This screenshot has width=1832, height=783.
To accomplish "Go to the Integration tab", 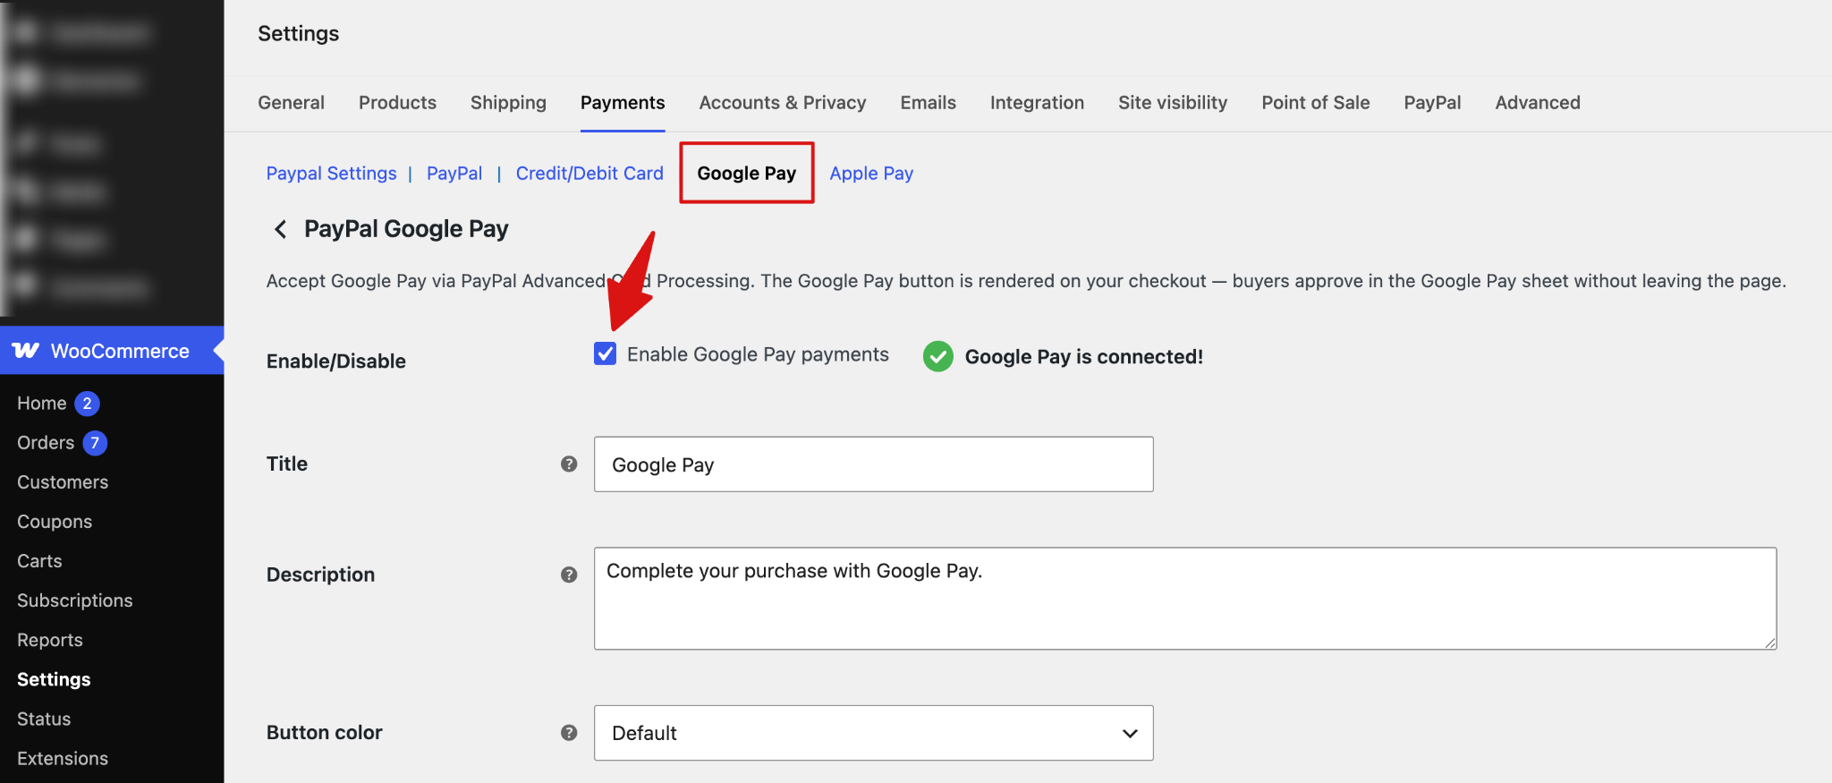I will pos(1037,103).
